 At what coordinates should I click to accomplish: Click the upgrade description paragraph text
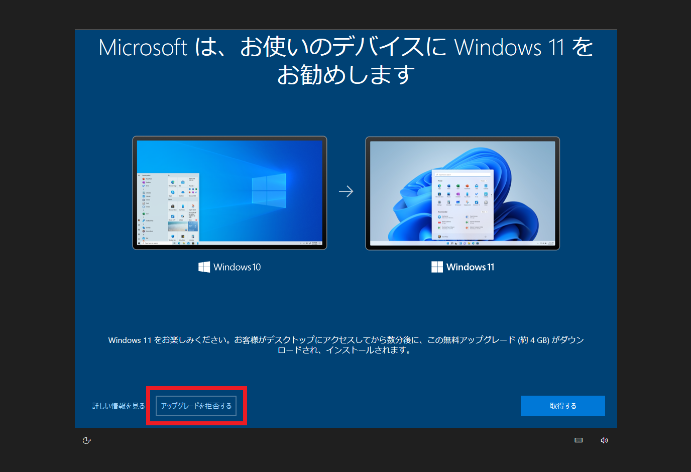[346, 345]
